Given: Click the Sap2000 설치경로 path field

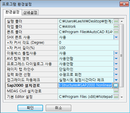Looking at the screenshot, I should 85,85.
